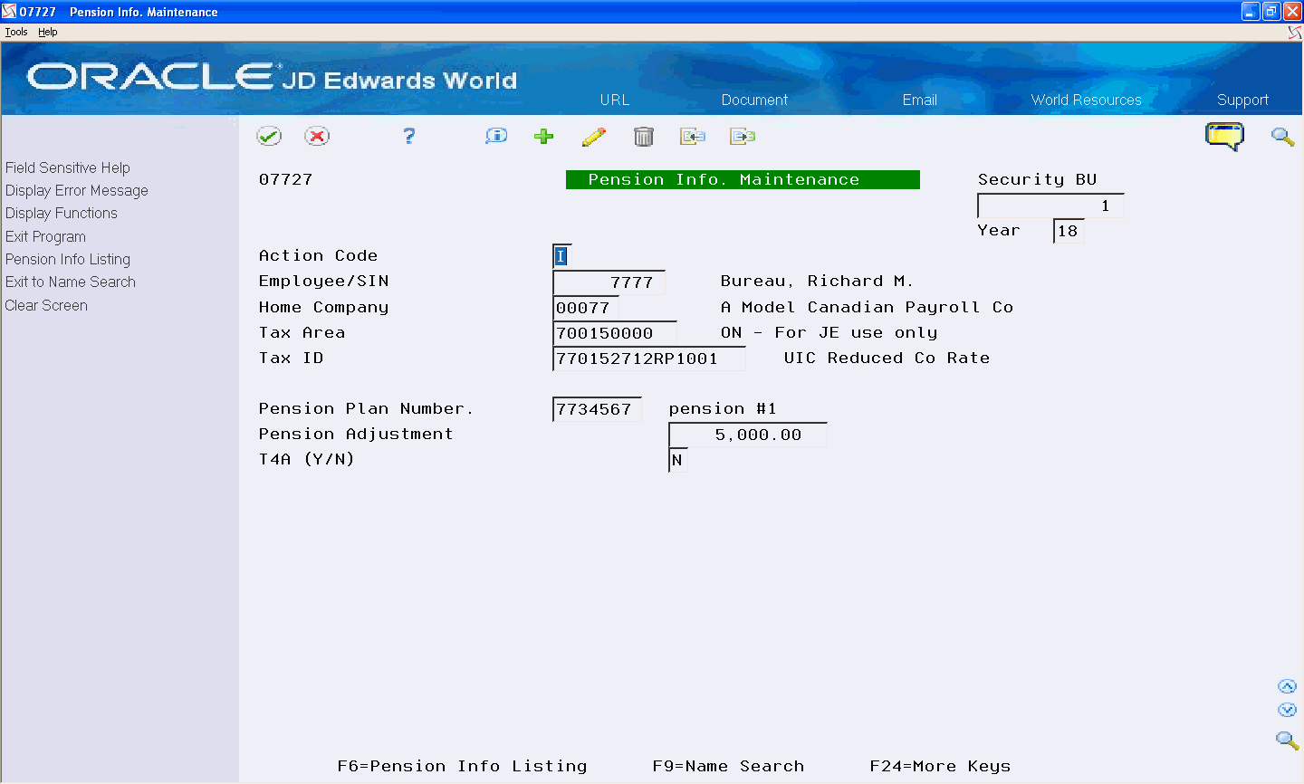The height and width of the screenshot is (784, 1304).
Task: Choose Exit to Name Search in sidebar
Action: tap(71, 282)
